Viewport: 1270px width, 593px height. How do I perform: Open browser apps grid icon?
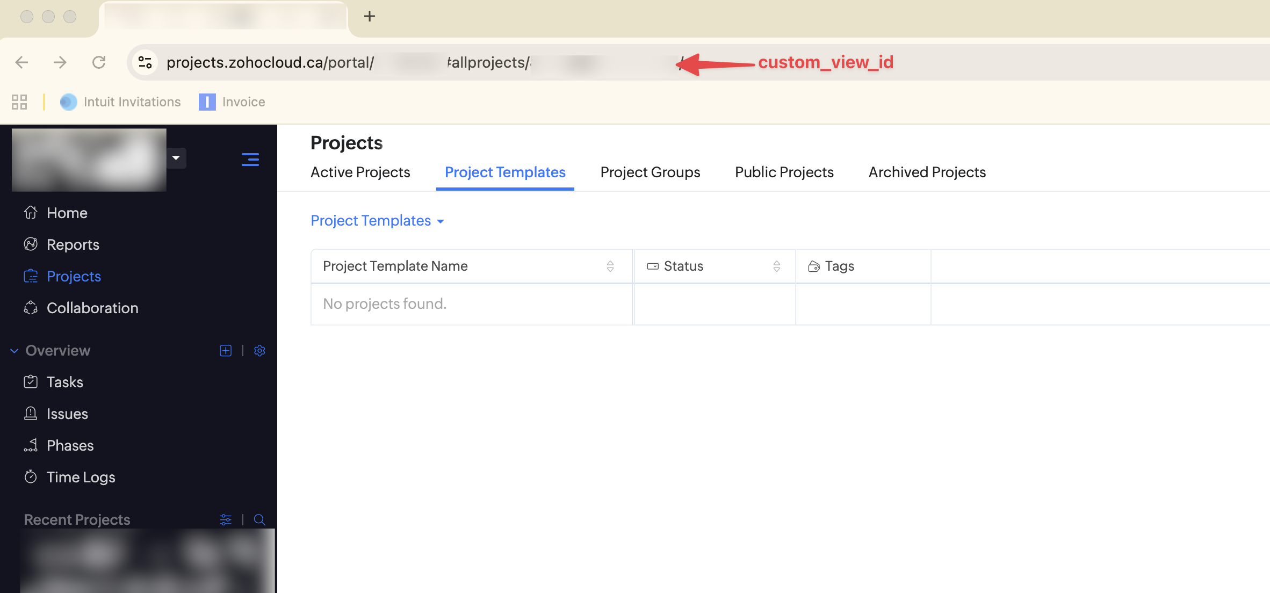[x=19, y=102]
